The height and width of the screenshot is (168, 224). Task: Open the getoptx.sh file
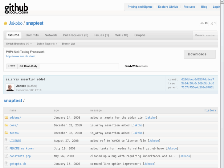pos(18,164)
